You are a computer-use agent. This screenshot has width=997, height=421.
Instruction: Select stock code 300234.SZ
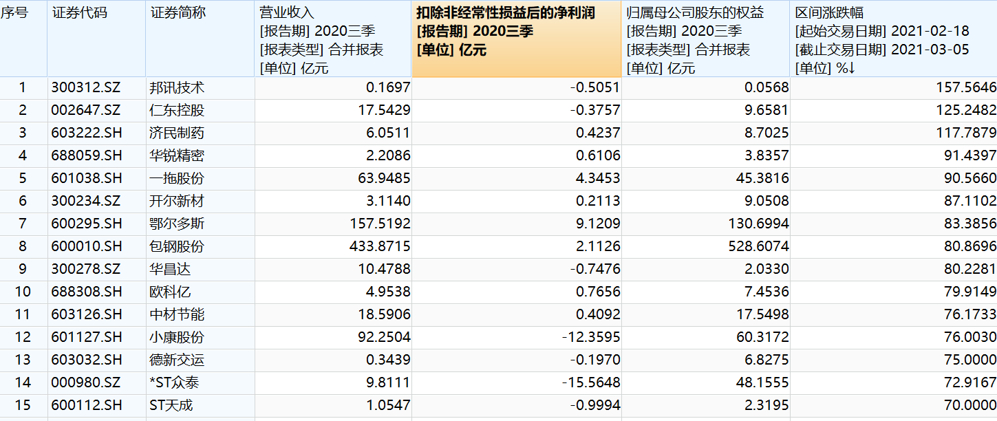(x=86, y=202)
